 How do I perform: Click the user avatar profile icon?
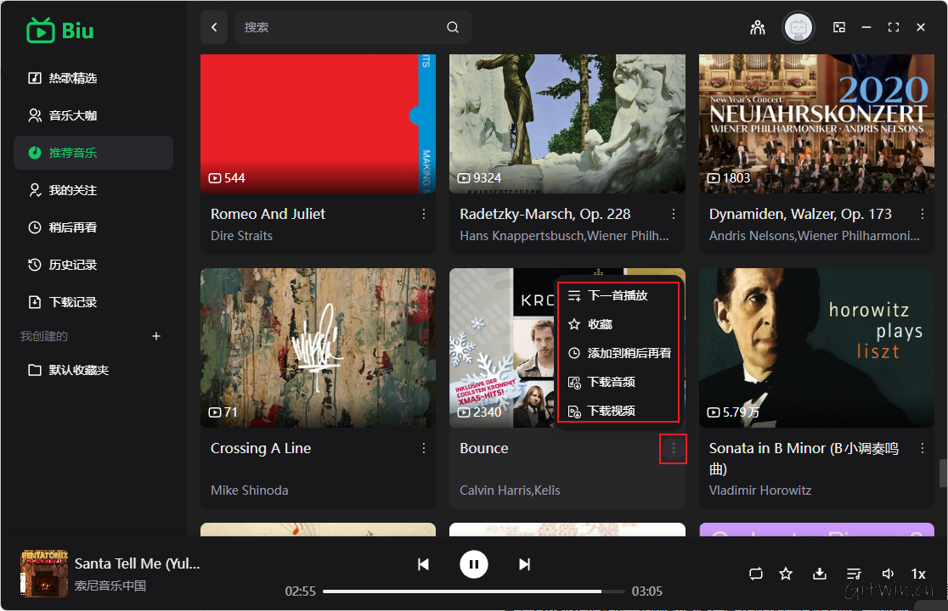(798, 27)
